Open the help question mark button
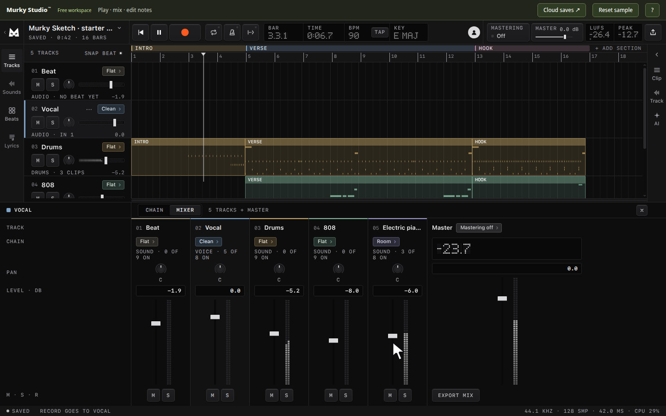This screenshot has height=416, width=666. click(652, 10)
